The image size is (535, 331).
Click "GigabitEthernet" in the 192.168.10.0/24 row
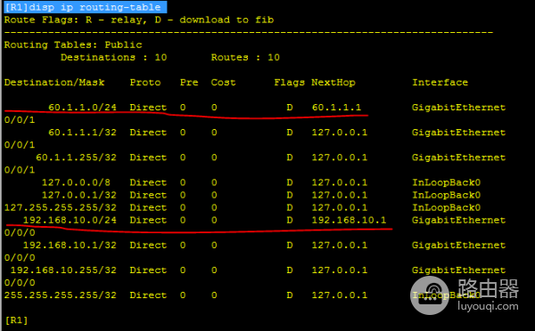[458, 220]
